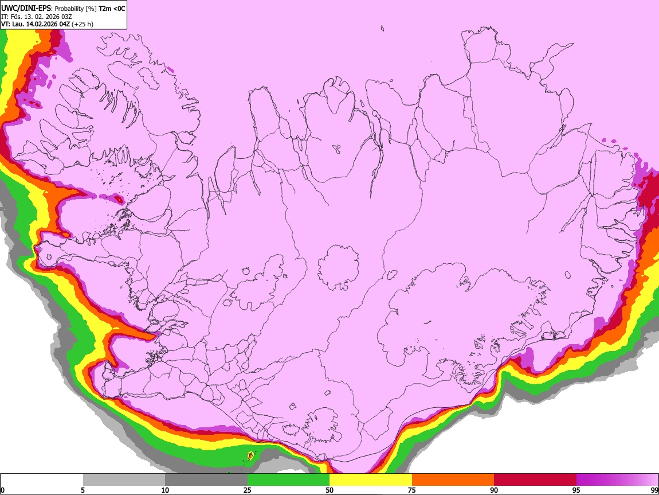Image resolution: width=659 pixels, height=495 pixels.
Task: Click the legend label '10'
Action: pyautogui.click(x=165, y=490)
